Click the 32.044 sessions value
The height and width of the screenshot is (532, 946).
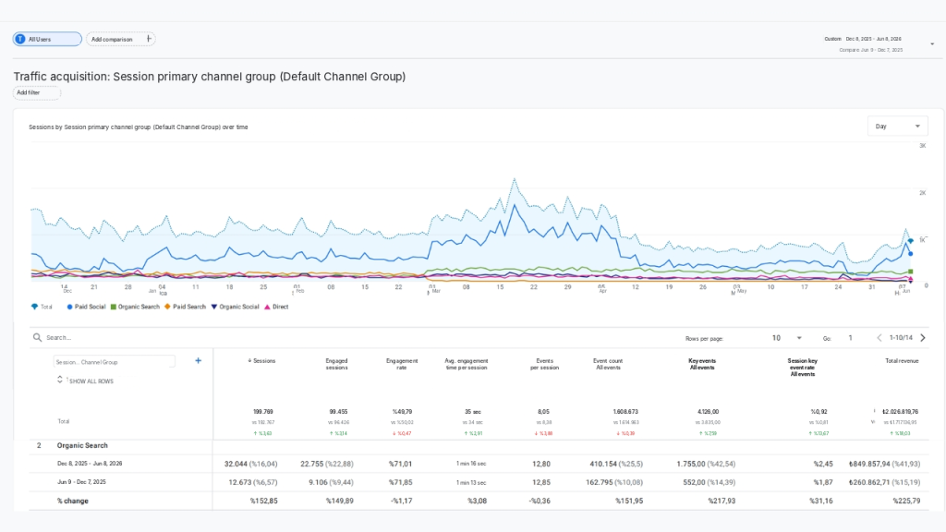(x=236, y=464)
